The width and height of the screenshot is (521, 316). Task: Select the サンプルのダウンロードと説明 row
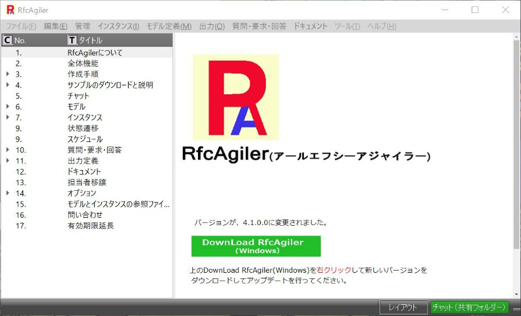(x=87, y=85)
